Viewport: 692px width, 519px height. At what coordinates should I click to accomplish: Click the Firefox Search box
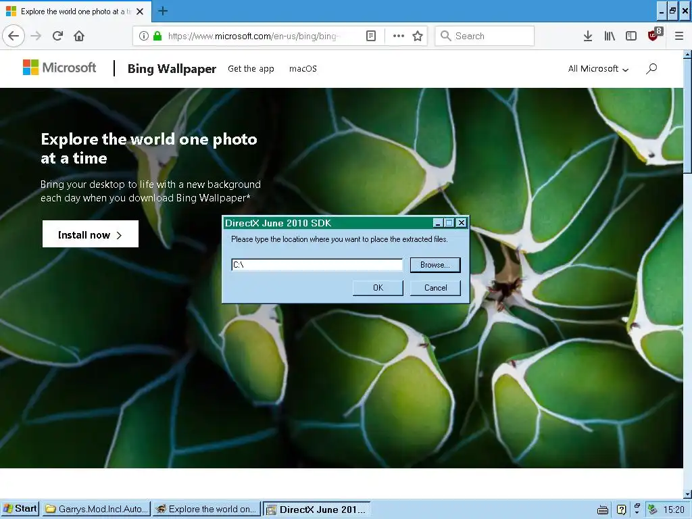click(485, 36)
